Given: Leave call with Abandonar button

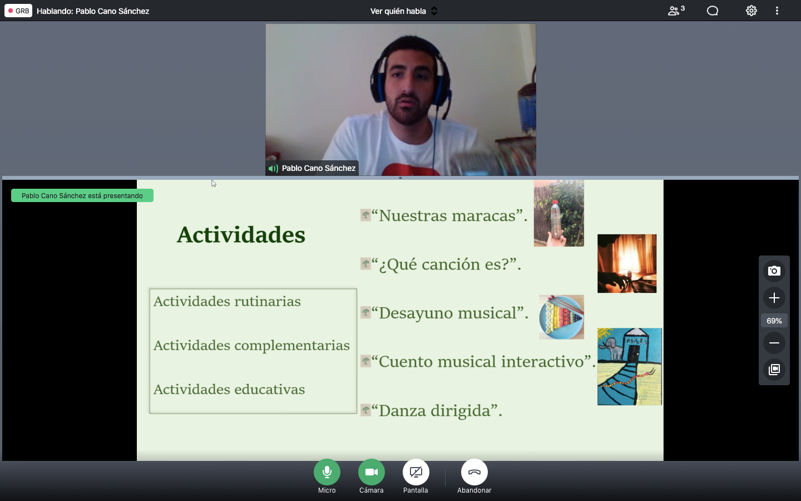Looking at the screenshot, I should click(474, 472).
